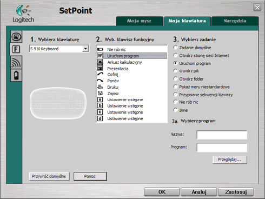Click the redo arrow icon beside Ponów
Viewport: 265px width, 199px height.
point(100,81)
